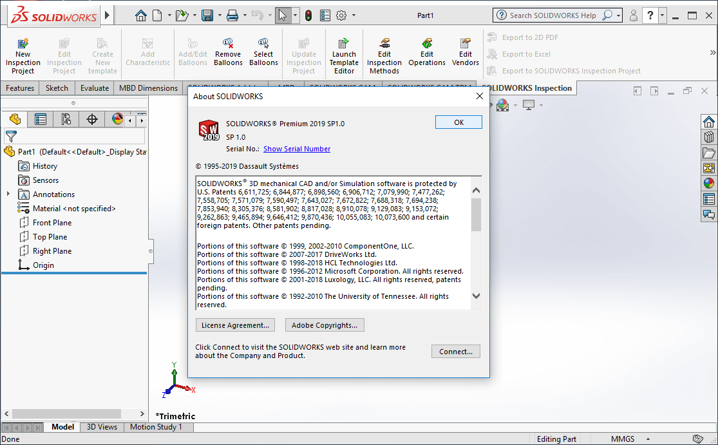718x445 pixels.
Task: Launch Template Editor
Action: [344, 56]
